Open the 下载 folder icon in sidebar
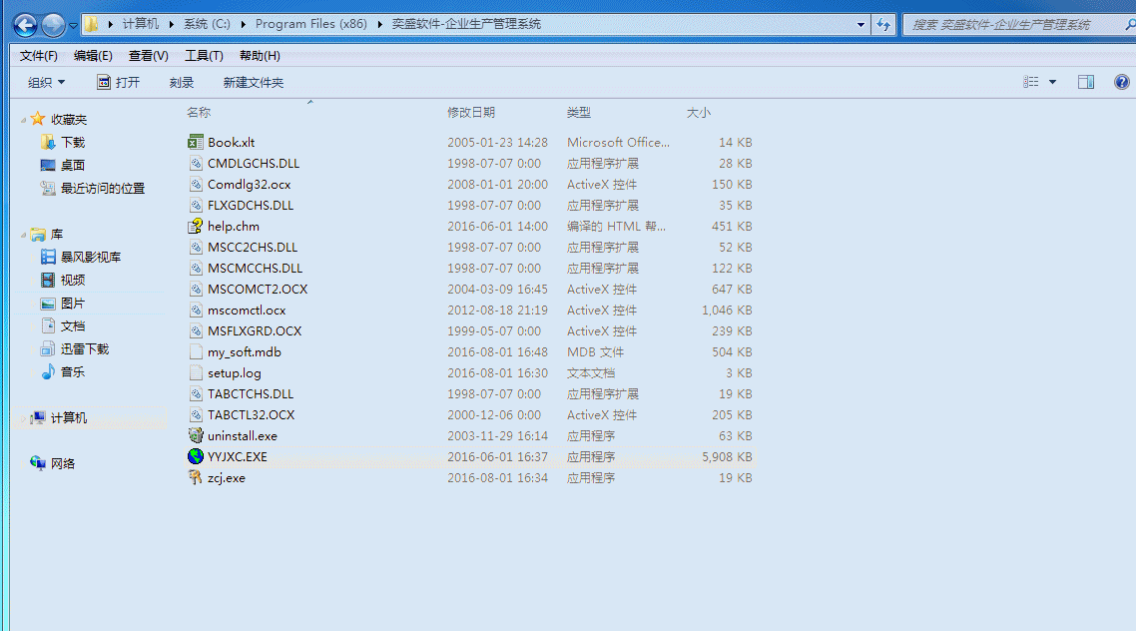The height and width of the screenshot is (631, 1136). [x=48, y=142]
